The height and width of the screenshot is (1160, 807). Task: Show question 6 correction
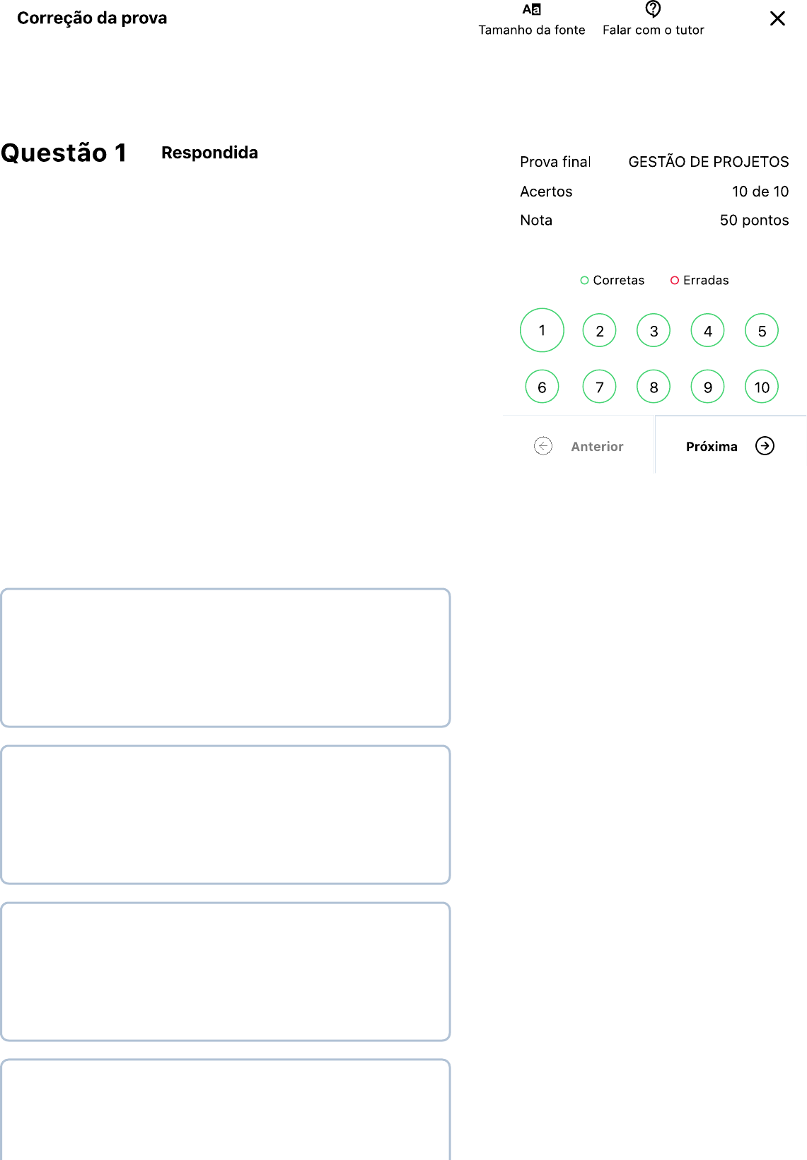542,387
